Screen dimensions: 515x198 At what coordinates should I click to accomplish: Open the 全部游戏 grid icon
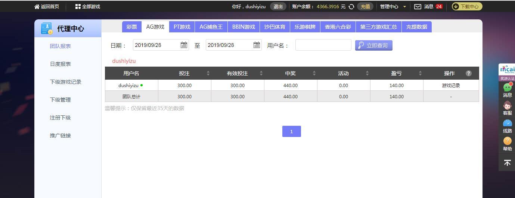(x=78, y=7)
